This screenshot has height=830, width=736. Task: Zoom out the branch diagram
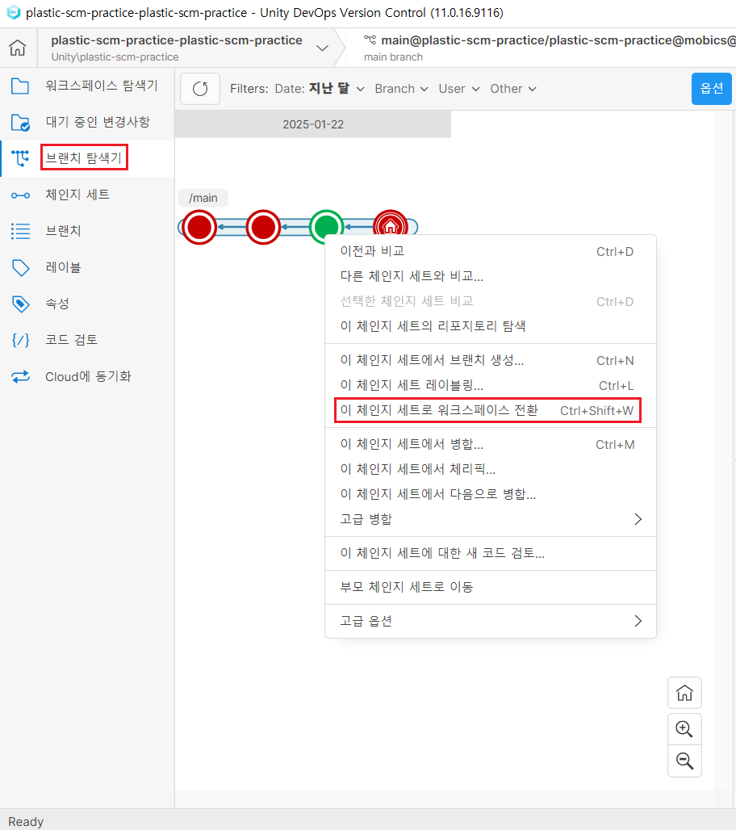click(684, 761)
